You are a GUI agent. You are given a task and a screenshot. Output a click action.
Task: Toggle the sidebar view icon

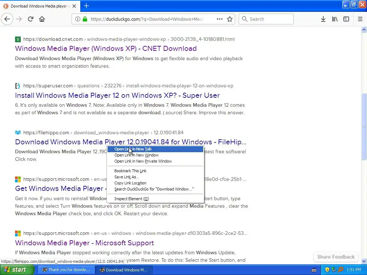click(x=346, y=19)
